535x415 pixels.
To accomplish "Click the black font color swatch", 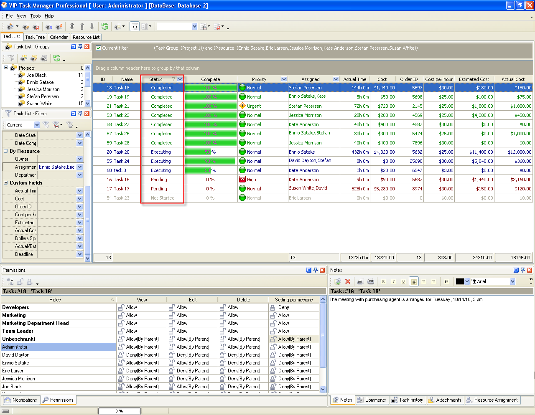I will (x=460, y=281).
